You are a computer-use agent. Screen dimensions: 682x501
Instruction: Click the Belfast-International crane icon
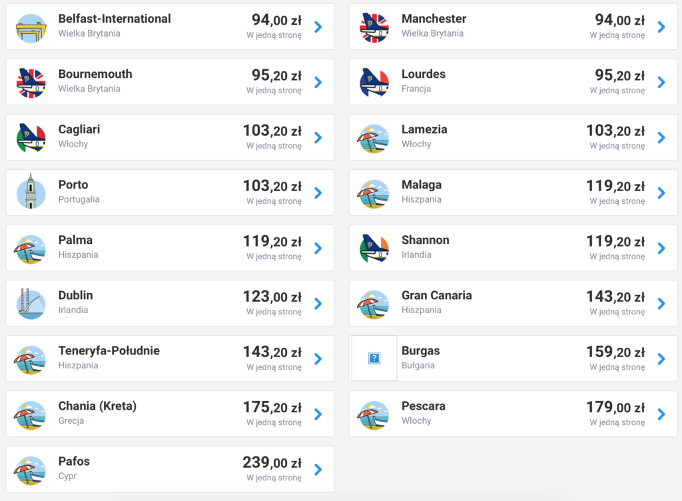31,27
